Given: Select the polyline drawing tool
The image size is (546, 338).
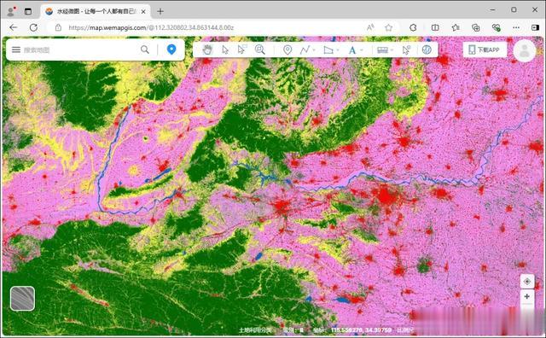Looking at the screenshot, I should point(305,50).
